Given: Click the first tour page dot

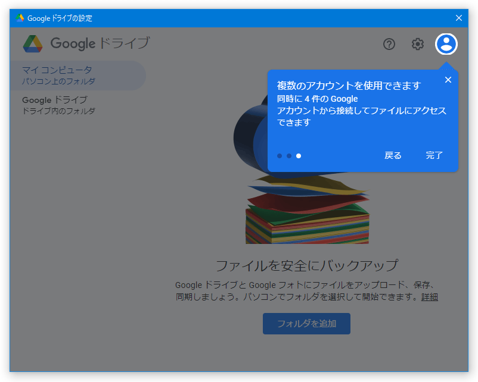Looking at the screenshot, I should [280, 156].
